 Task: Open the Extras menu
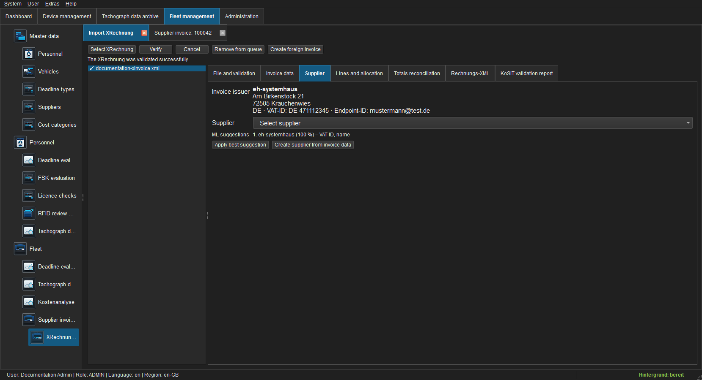tap(52, 4)
